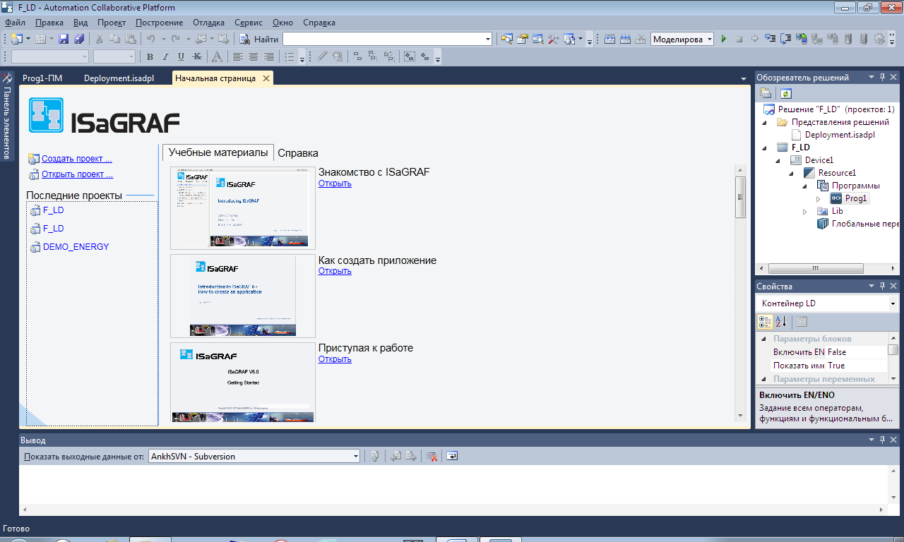The image size is (904, 542).
Task: Switch to the Справка tab on start page
Action: 298,152
